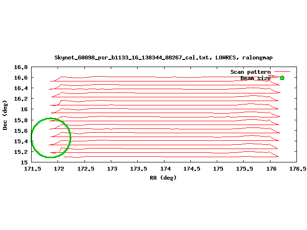307x230 pixels.
Task: Click the "Dec (deg)" y-axis label
Action: (5, 115)
